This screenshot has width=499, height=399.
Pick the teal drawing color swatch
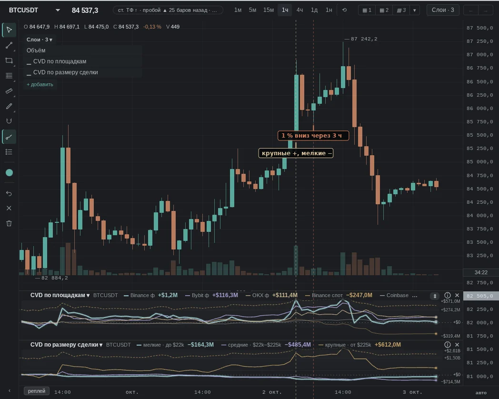[x=9, y=172]
